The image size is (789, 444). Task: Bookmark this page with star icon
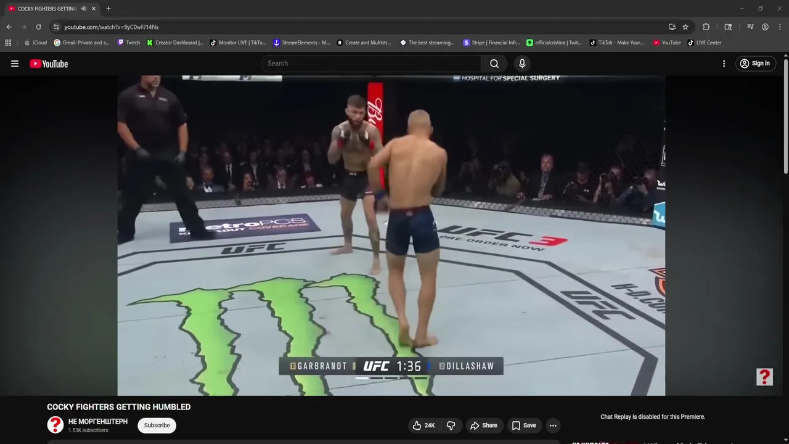click(685, 27)
